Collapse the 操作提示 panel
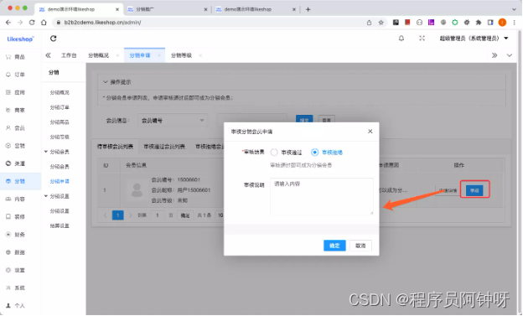523x316 pixels. (106, 82)
